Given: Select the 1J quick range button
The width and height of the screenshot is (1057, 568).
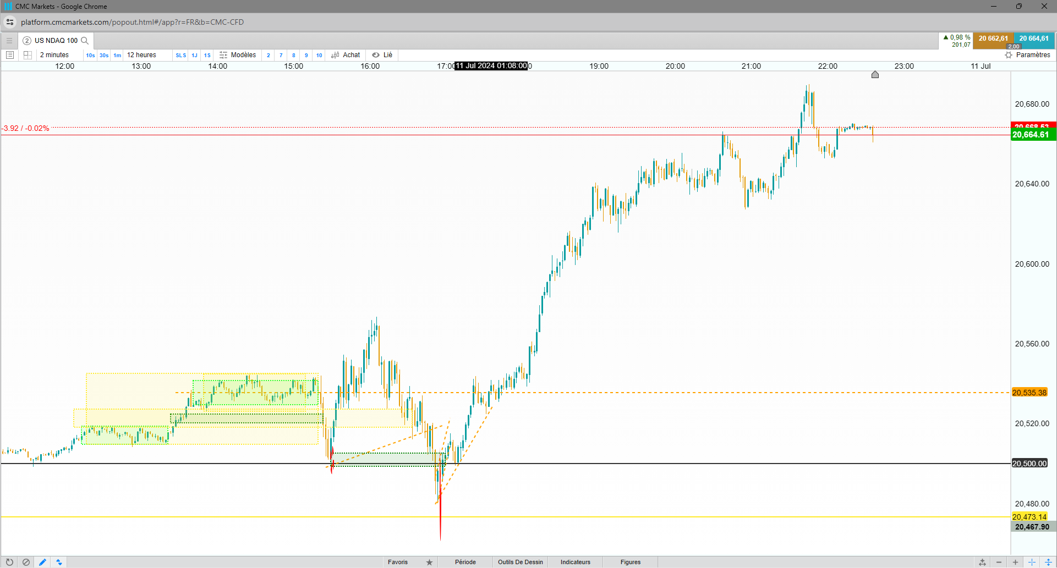Looking at the screenshot, I should [x=194, y=55].
